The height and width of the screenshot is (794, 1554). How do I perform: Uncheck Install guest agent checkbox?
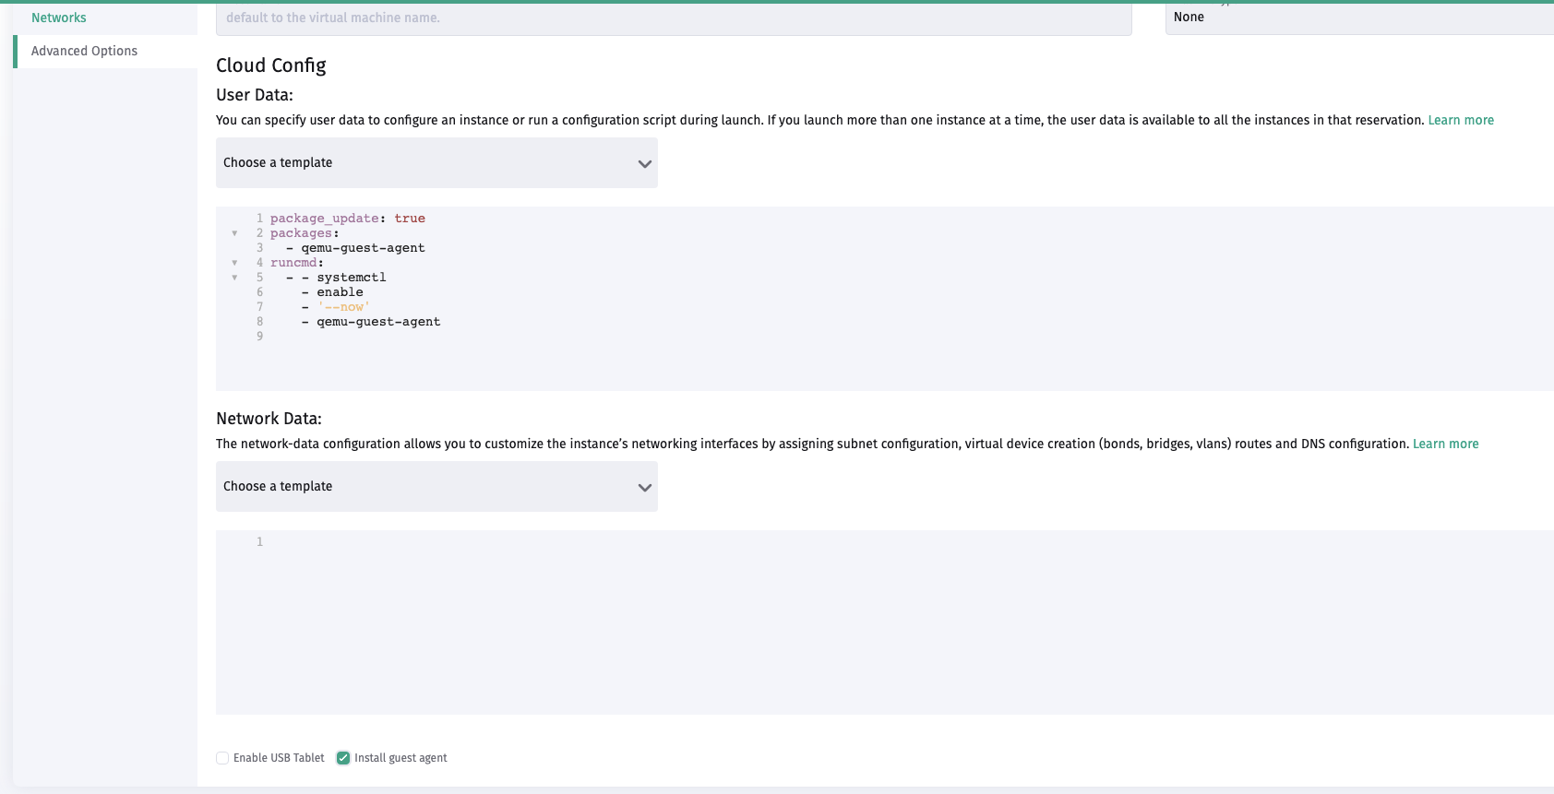(x=343, y=758)
